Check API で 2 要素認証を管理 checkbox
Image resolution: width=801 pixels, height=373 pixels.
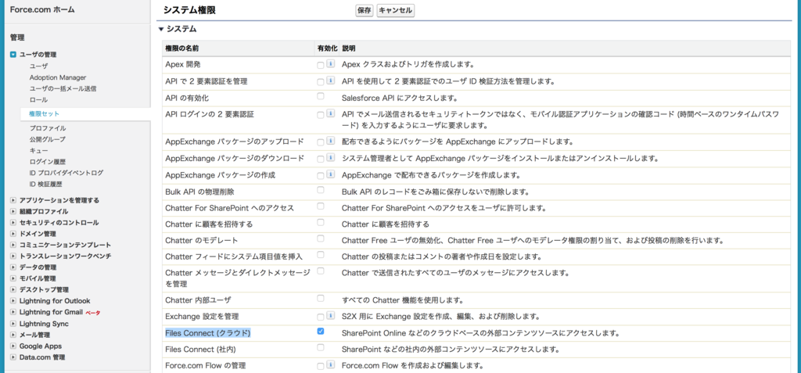pos(320,82)
